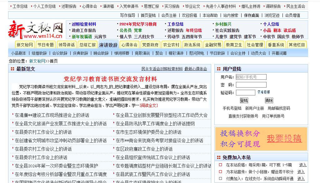The height and width of the screenshot is (183, 320).
Task: Open the 垂直系统 tab
Action: (276, 45)
